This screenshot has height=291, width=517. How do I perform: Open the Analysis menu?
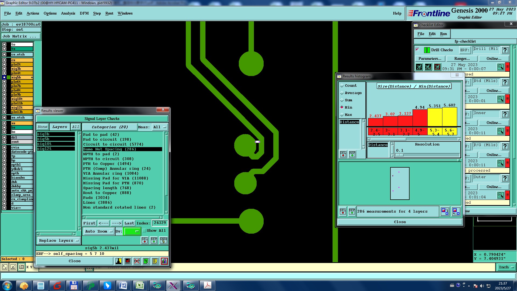point(68,13)
